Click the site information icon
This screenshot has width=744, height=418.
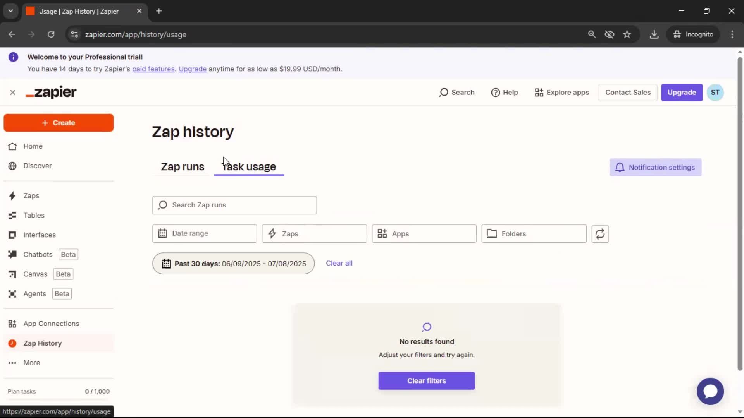74,34
